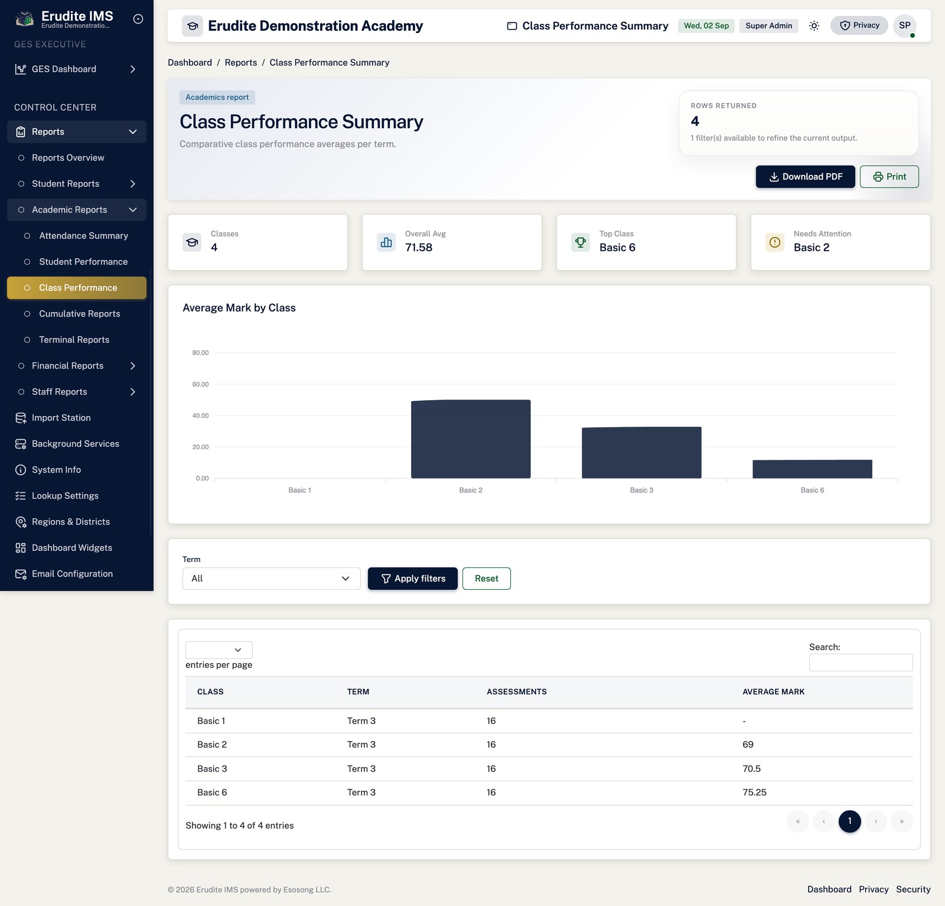Click the Needs Attention warning icon
This screenshot has width=945, height=906.
pos(775,242)
